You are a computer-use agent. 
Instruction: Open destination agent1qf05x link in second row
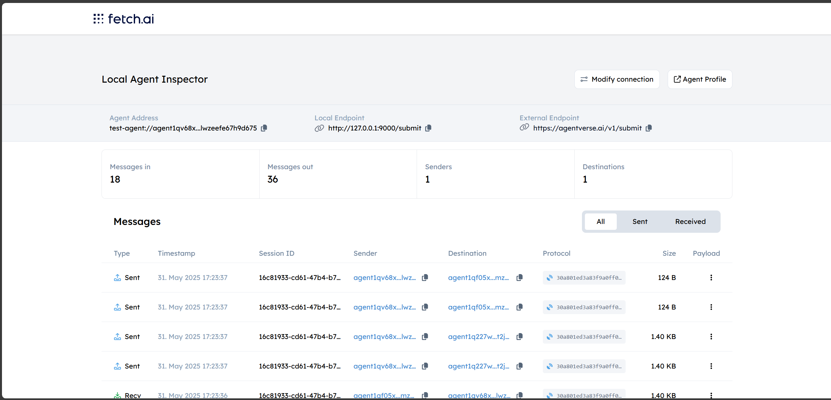coord(478,307)
